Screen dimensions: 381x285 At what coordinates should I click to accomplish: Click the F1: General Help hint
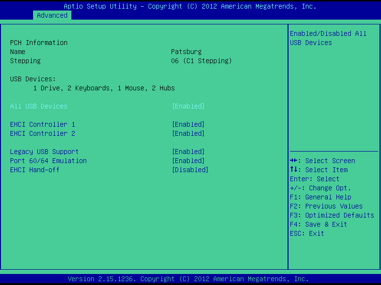pyautogui.click(x=321, y=197)
